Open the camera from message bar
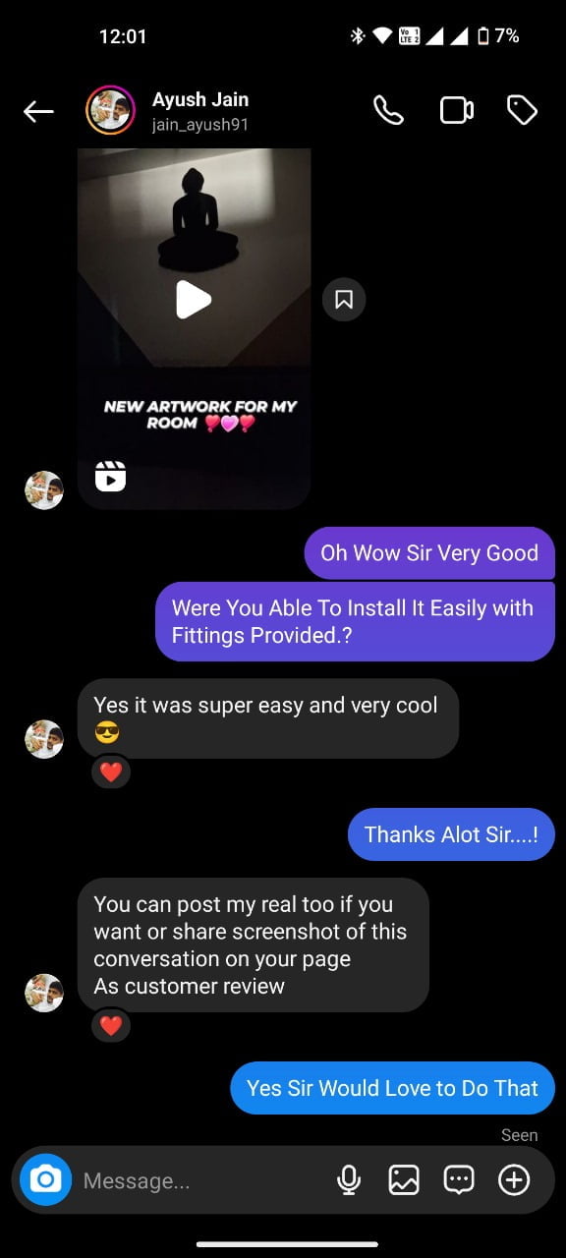Viewport: 566px width, 1258px height. tap(45, 1179)
